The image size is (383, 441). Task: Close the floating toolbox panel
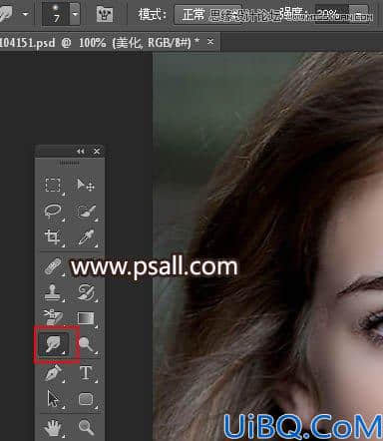coord(97,152)
